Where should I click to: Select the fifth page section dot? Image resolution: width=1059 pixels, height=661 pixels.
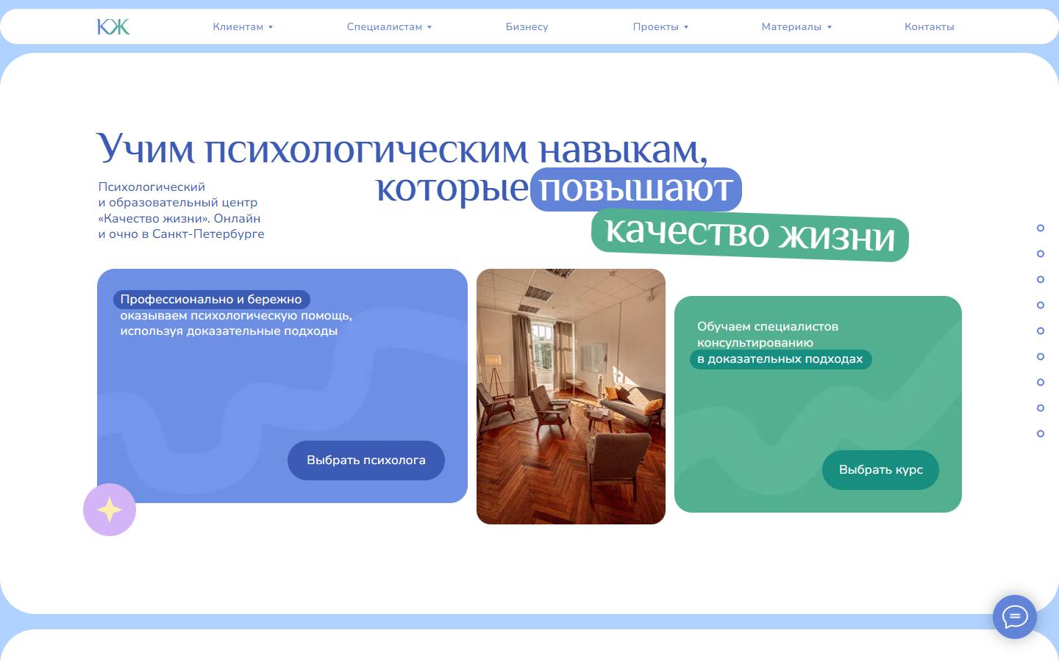pos(1041,330)
